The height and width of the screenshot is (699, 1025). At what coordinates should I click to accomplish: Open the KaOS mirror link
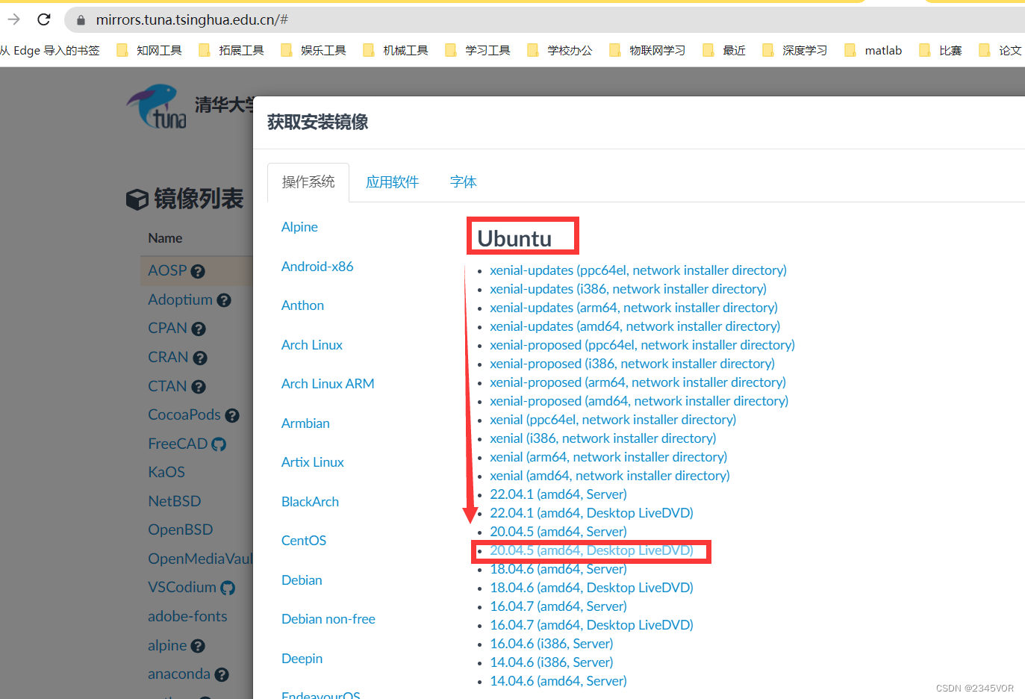point(166,472)
